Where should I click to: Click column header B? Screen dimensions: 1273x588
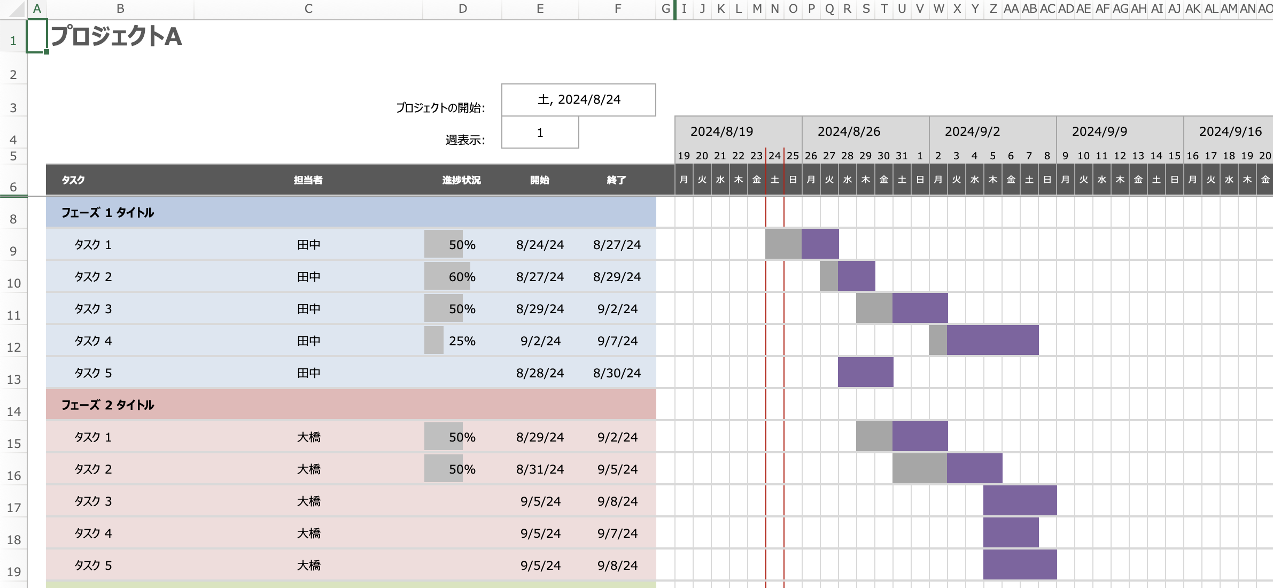[120, 9]
